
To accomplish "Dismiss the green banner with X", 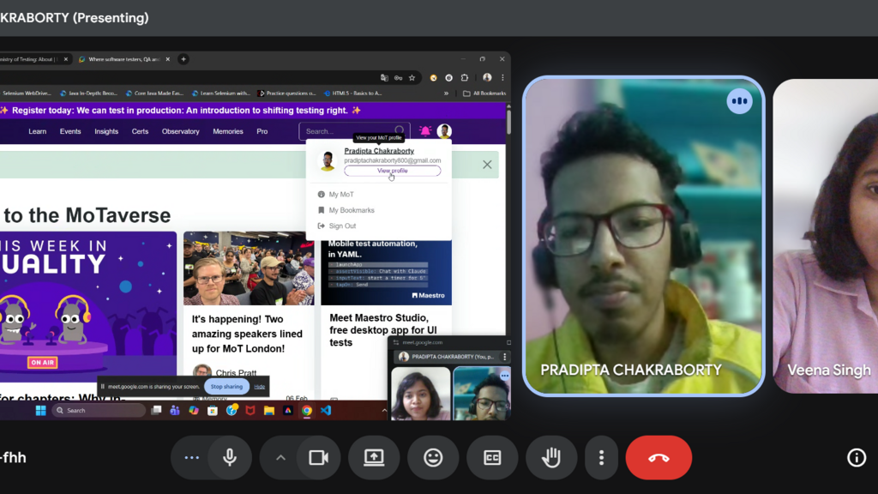I will click(x=487, y=165).
